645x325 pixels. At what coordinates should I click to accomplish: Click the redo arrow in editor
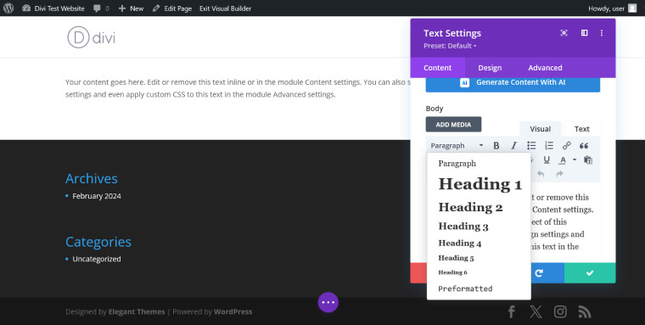[559, 174]
